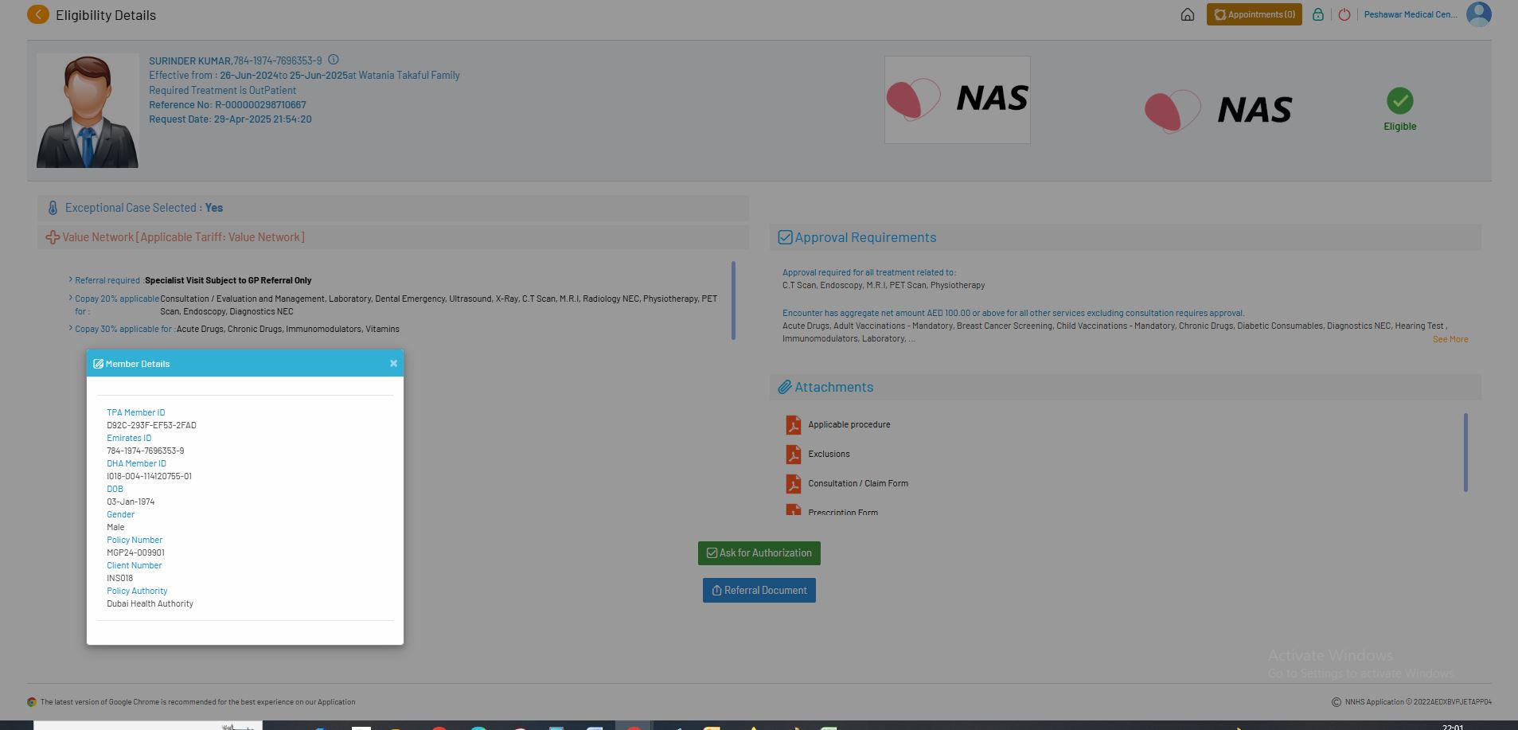The width and height of the screenshot is (1518, 730).
Task: Click the Peshawar Medical Center account name
Action: pyautogui.click(x=1410, y=15)
